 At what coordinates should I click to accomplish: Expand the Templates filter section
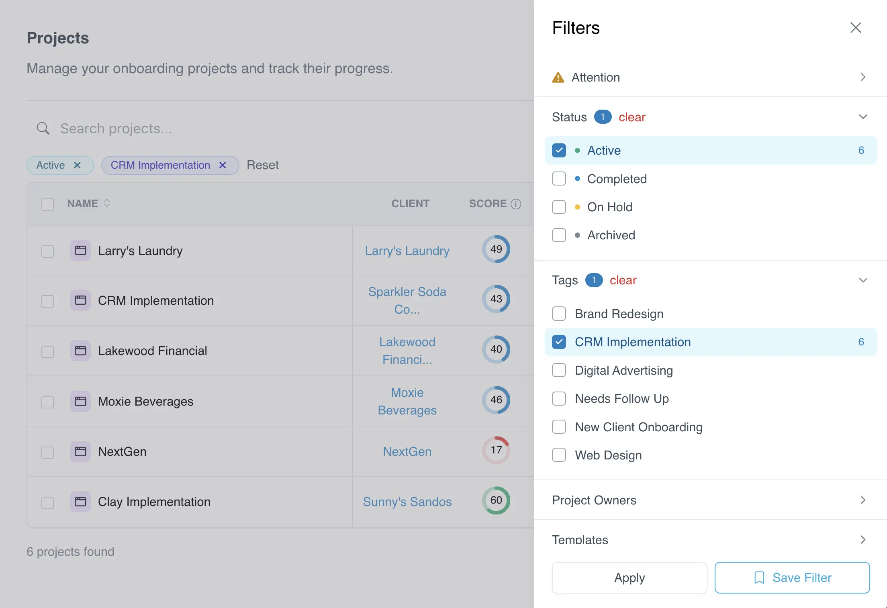pos(862,539)
